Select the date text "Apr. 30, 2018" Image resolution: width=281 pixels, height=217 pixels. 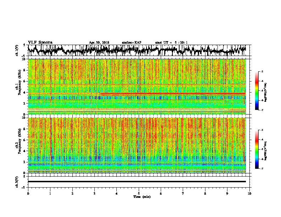[x=99, y=43]
